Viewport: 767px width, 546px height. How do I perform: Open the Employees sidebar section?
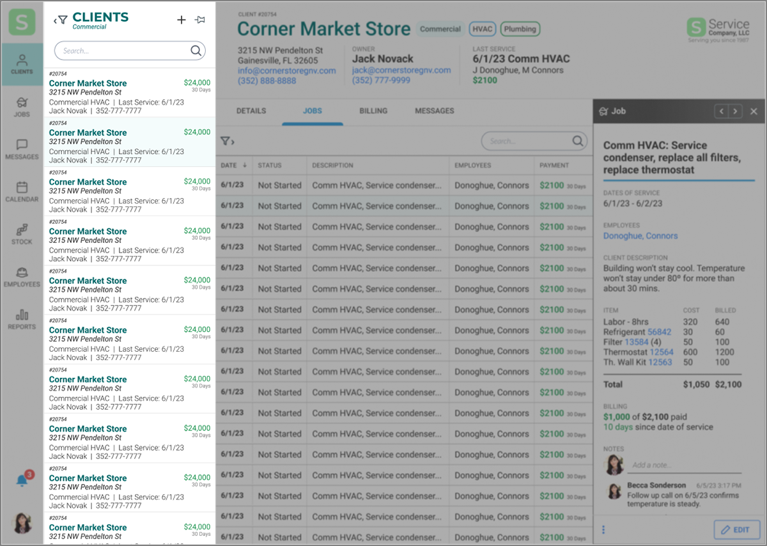point(22,276)
